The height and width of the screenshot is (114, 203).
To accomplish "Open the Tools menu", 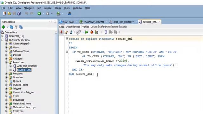I will [66, 8].
